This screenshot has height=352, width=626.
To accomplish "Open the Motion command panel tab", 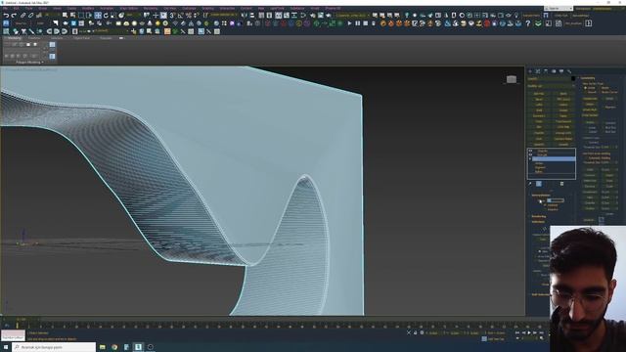I will coord(554,71).
